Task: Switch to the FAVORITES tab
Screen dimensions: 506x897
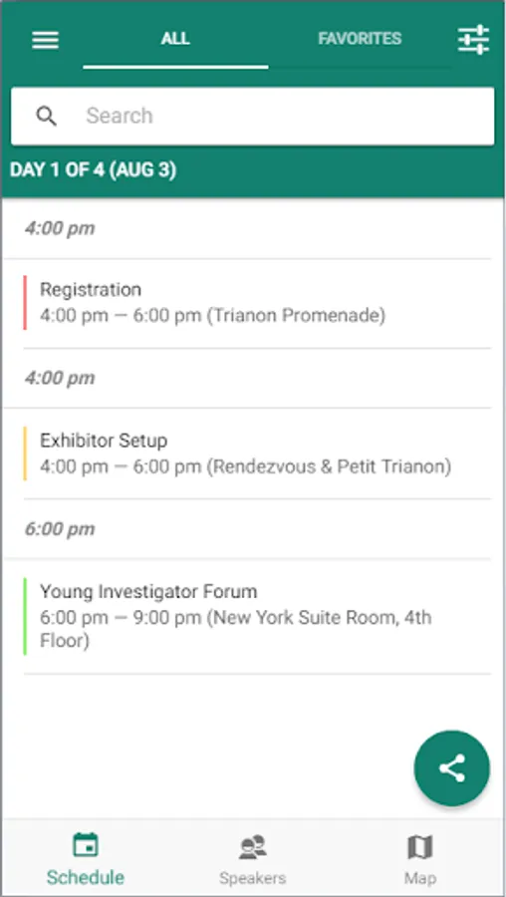Action: point(360,39)
